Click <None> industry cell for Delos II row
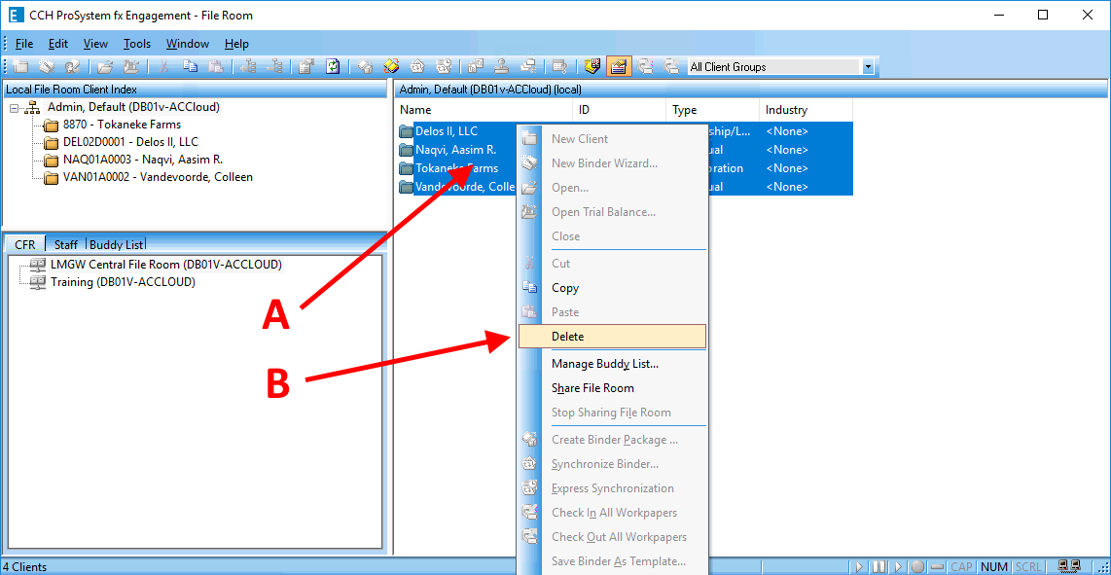The height and width of the screenshot is (575, 1111). [x=786, y=131]
